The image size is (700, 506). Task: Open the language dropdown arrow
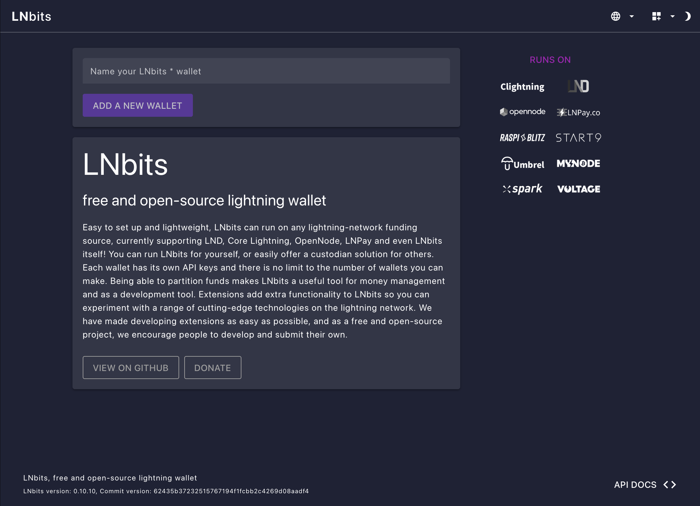pyautogui.click(x=631, y=16)
